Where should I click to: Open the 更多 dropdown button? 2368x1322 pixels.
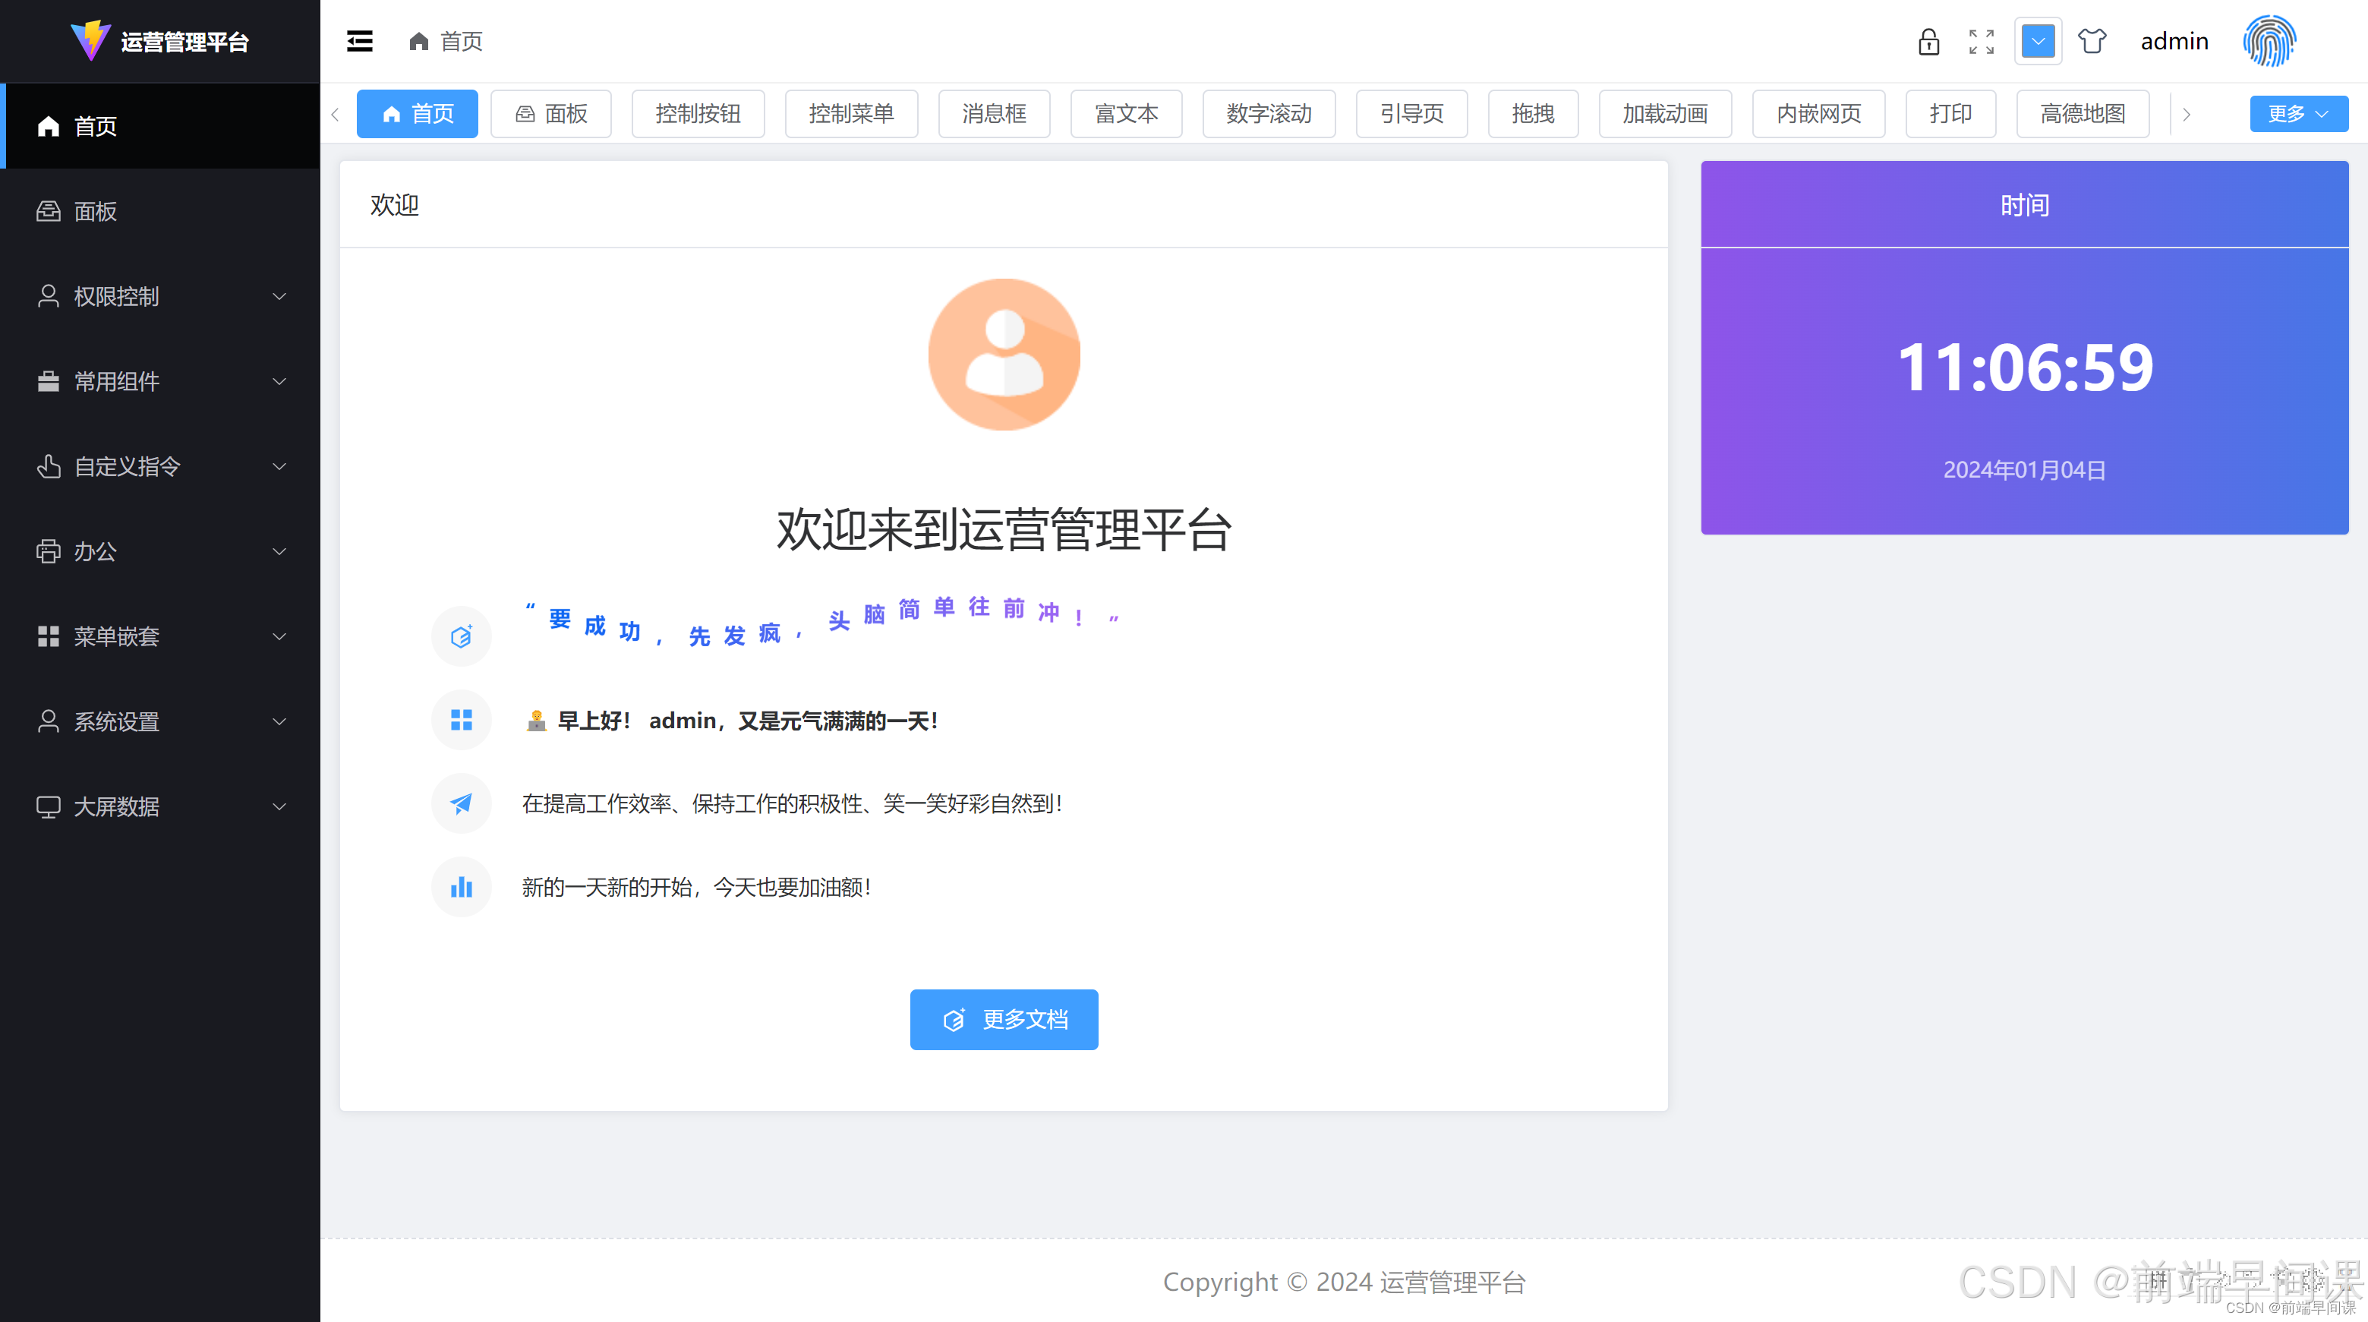[2299, 114]
